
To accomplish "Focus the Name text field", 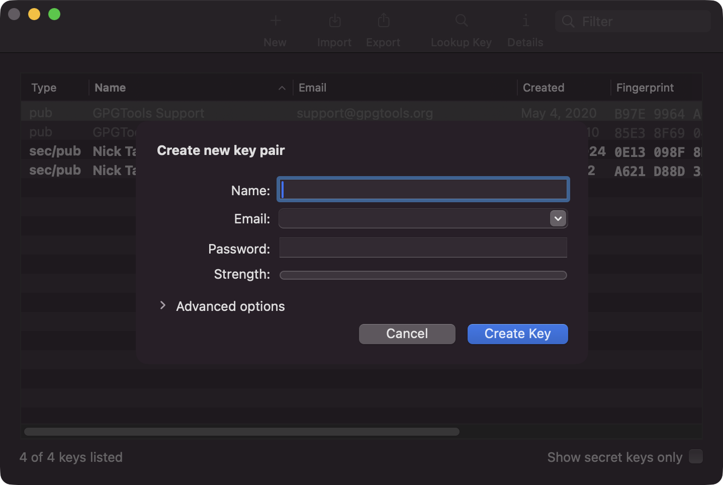I will (x=423, y=190).
